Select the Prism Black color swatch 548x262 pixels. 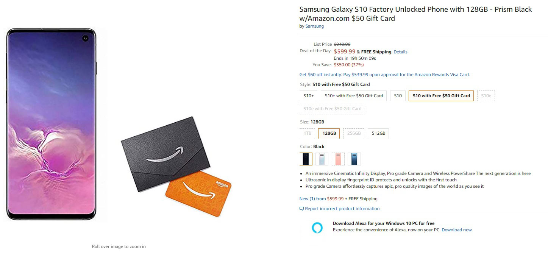(306, 159)
